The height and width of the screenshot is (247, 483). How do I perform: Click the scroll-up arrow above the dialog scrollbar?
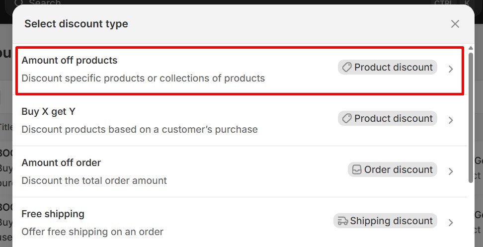tap(471, 48)
